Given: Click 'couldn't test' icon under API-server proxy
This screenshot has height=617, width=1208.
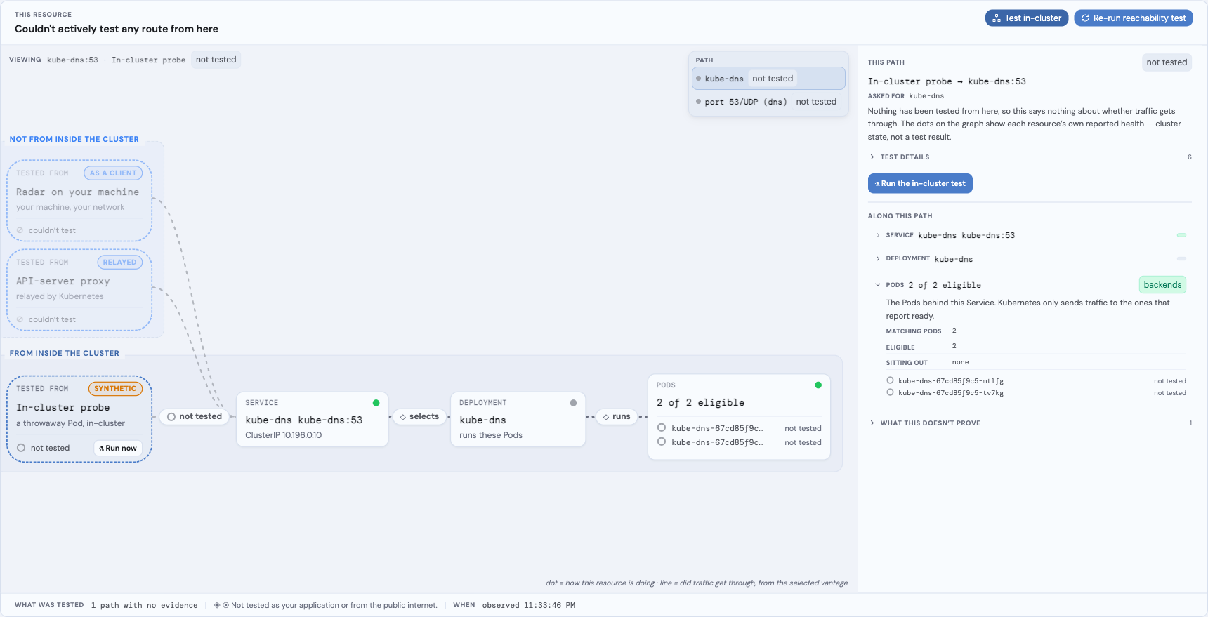Looking at the screenshot, I should pos(20,319).
